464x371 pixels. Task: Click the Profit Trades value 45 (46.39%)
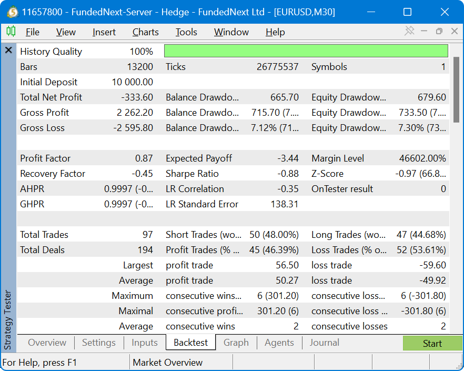[274, 250]
